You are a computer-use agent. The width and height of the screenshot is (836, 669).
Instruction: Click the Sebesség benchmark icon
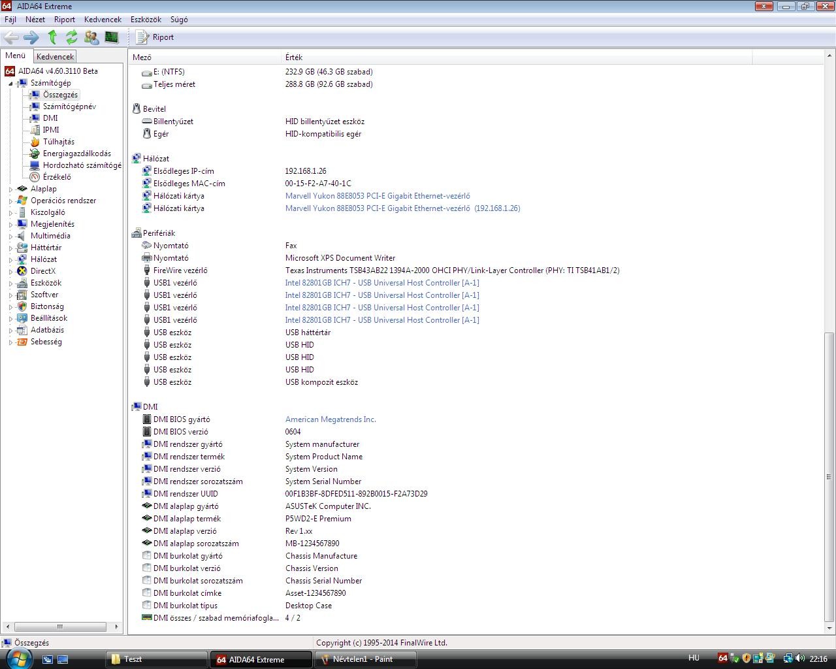22,342
